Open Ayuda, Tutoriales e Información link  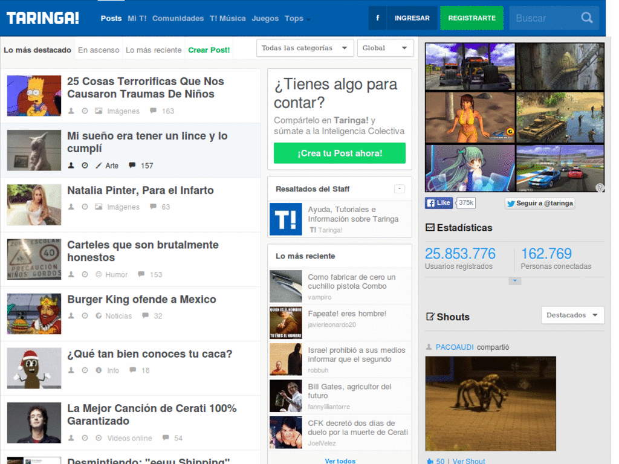click(x=353, y=214)
